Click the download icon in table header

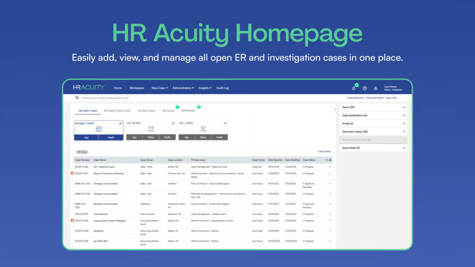pyautogui.click(x=330, y=160)
